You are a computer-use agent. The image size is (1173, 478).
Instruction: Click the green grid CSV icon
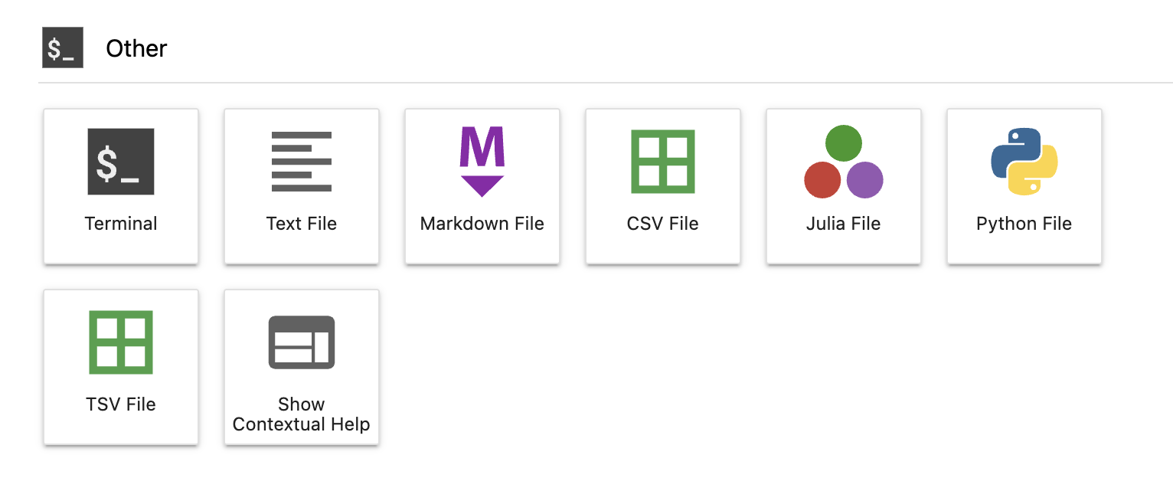tap(662, 161)
